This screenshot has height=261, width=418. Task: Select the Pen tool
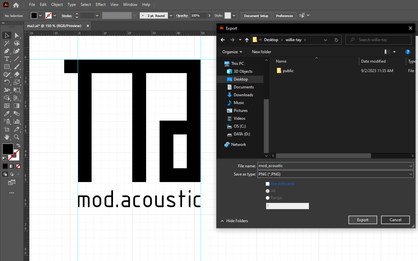pyautogui.click(x=7, y=51)
